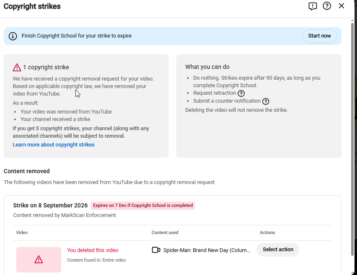The image size is (357, 275).
Task: Click the Submit a counter notification text
Action: click(x=227, y=101)
